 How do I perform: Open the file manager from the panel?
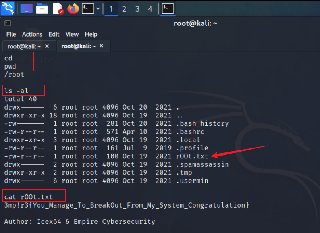pyautogui.click(x=42, y=8)
